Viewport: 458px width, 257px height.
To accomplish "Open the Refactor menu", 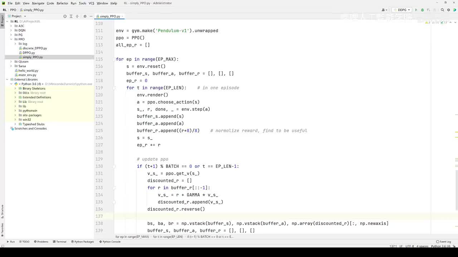I will (62, 3).
